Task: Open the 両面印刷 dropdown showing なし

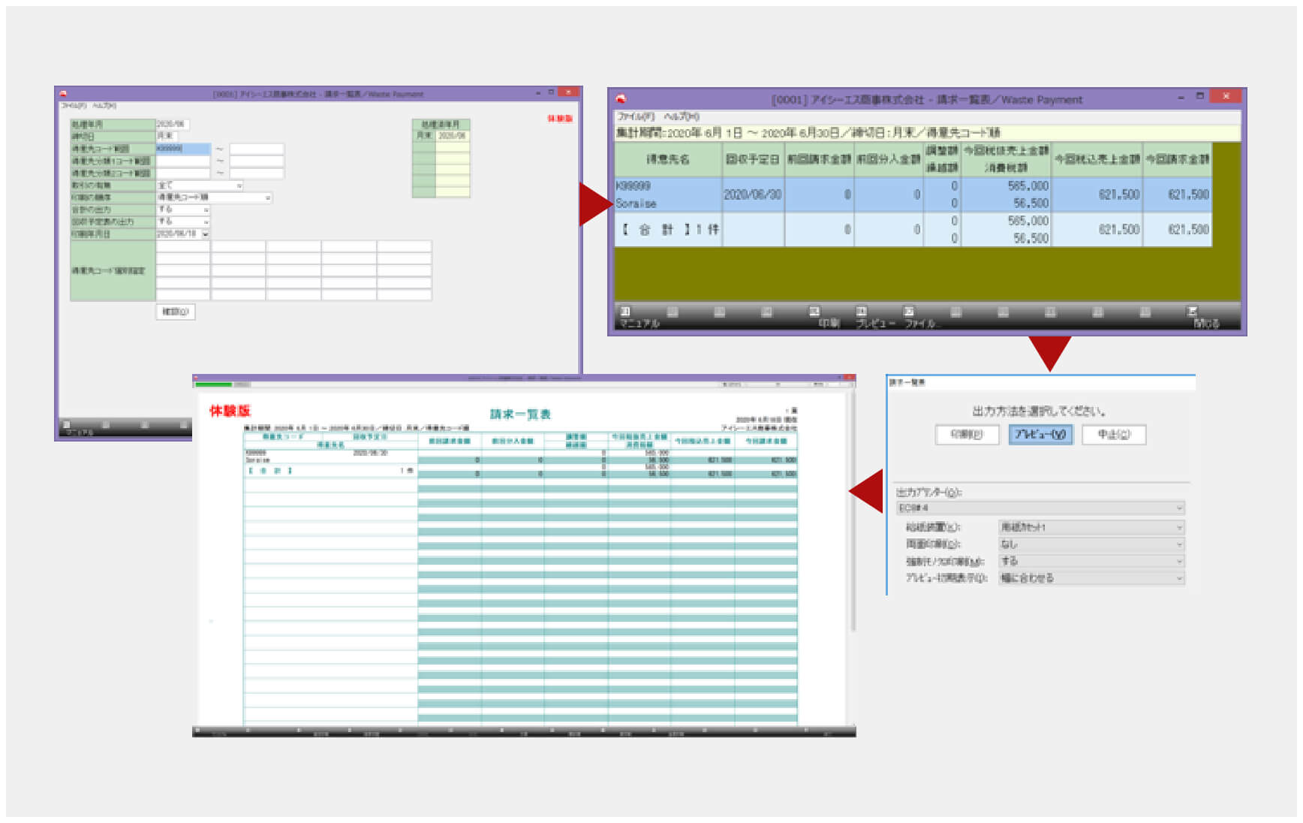Action: coord(1091,544)
